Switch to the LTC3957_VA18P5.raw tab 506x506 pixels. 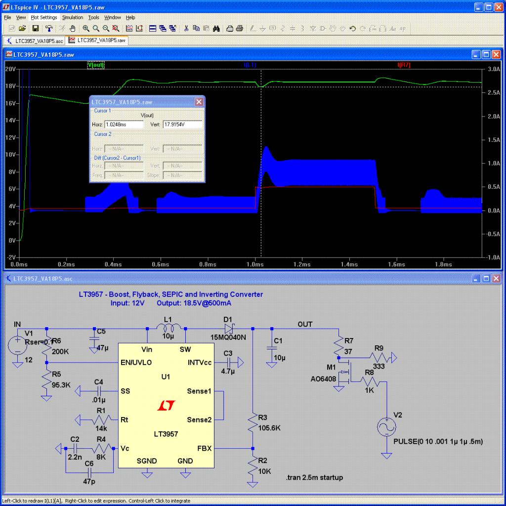(97, 41)
